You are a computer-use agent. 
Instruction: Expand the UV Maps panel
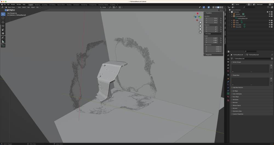pyautogui.click(x=235, y=91)
